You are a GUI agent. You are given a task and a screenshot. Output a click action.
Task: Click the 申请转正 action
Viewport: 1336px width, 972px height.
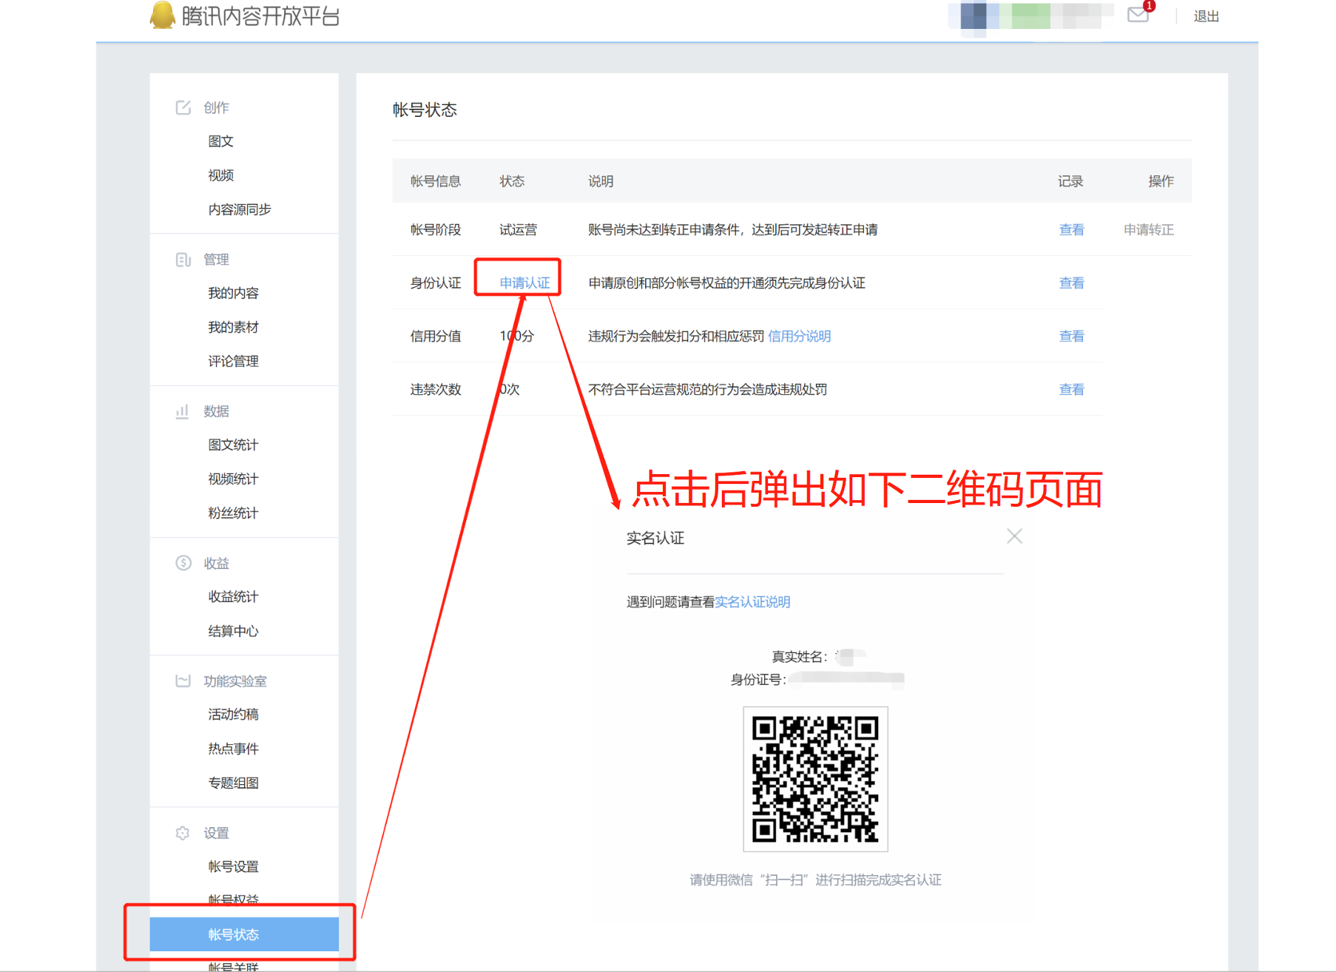coord(1148,229)
